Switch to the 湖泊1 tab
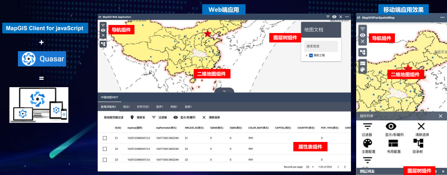447x175 pixels. click(126, 107)
